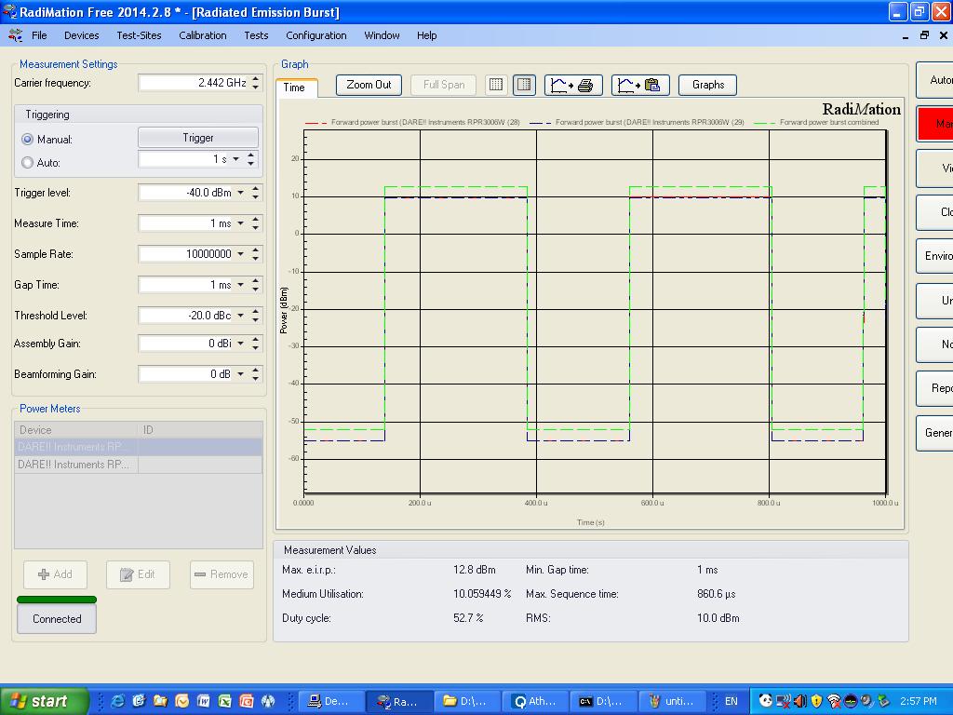Viewport: 953px width, 715px height.
Task: Click the Windows start button
Action: point(44,701)
